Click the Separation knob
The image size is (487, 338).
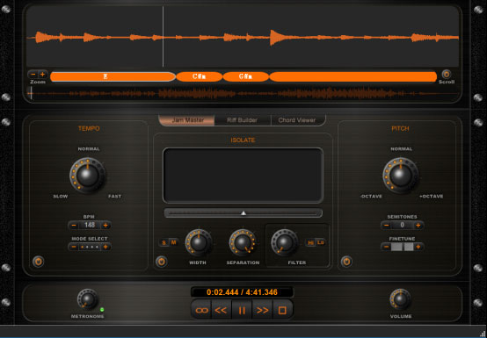[243, 242]
